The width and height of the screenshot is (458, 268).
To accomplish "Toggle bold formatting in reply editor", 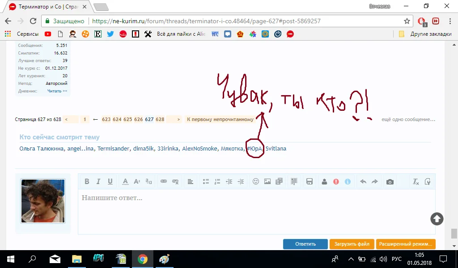I will coord(87,181).
